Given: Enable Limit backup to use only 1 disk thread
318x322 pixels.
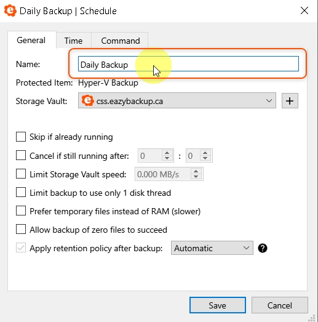Looking at the screenshot, I should [21, 193].
